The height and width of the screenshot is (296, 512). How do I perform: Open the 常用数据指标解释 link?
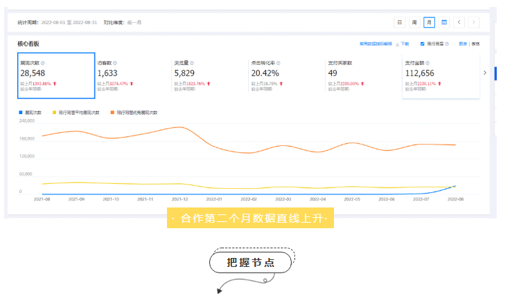click(x=375, y=44)
